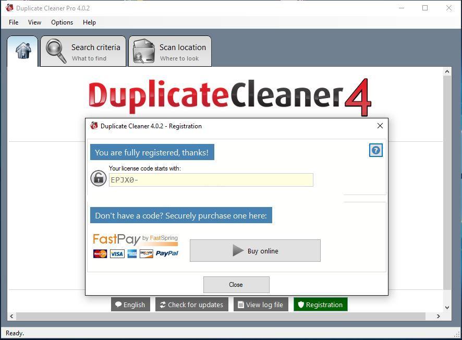The height and width of the screenshot is (340, 462).
Task: Click 'Your license code starts with:' label
Action: 144,168
